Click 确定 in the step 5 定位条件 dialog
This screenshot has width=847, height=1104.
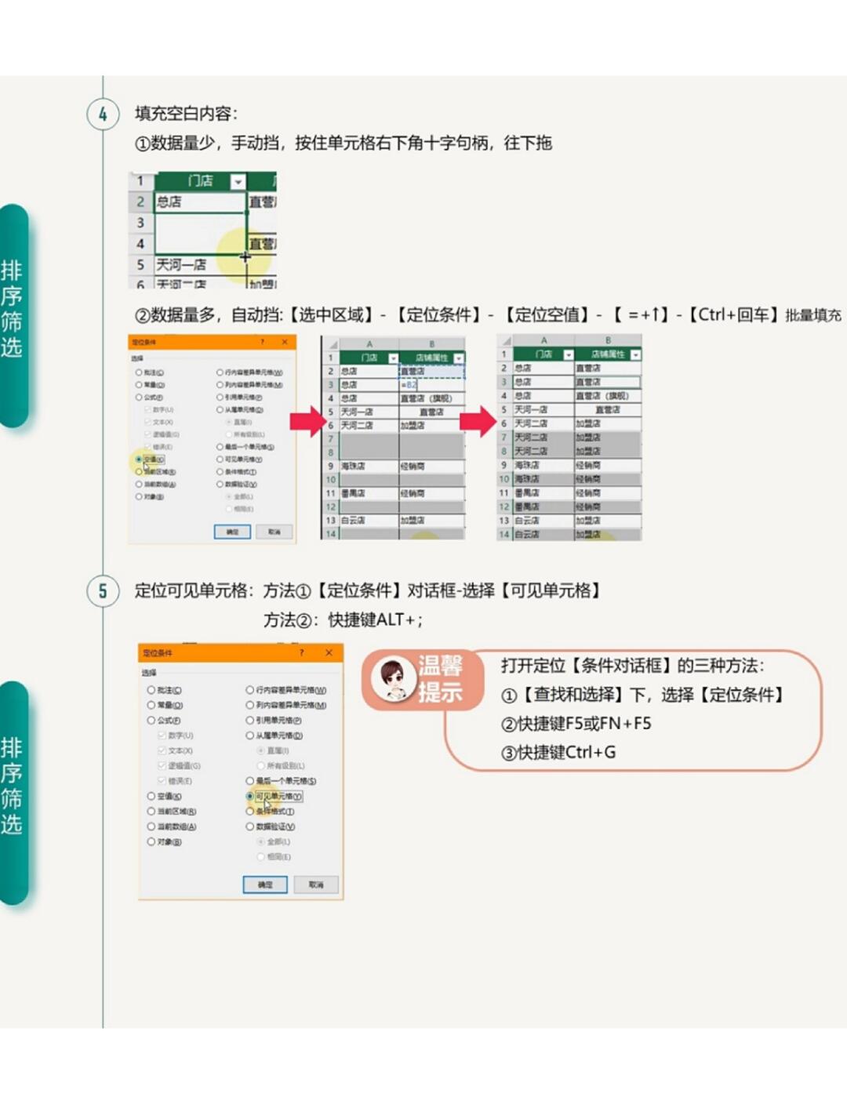pyautogui.click(x=265, y=884)
